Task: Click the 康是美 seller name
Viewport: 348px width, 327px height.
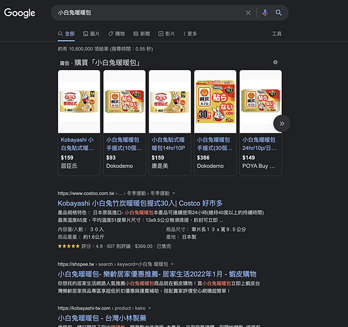Action: pyautogui.click(x=160, y=166)
